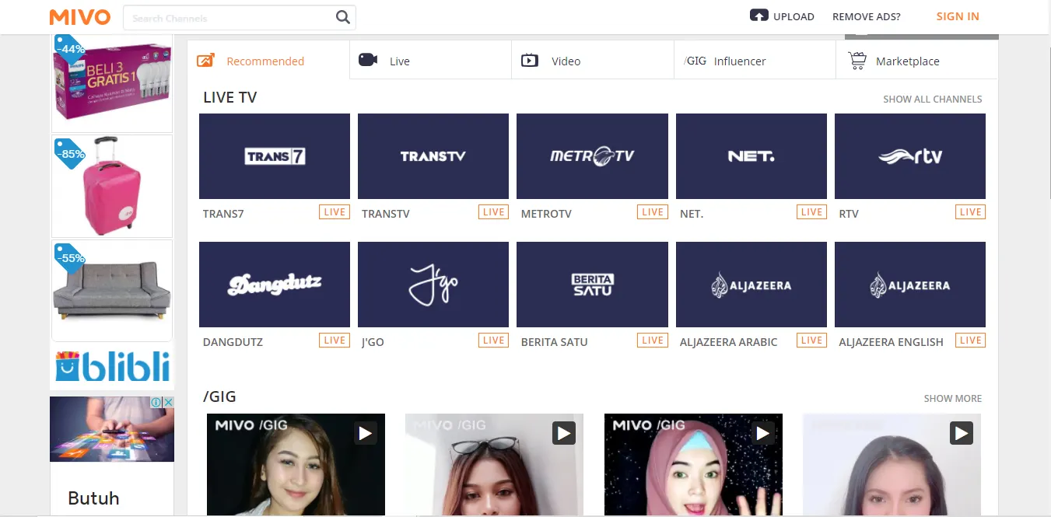Click the search magnifier icon
The width and height of the screenshot is (1051, 517).
(342, 17)
